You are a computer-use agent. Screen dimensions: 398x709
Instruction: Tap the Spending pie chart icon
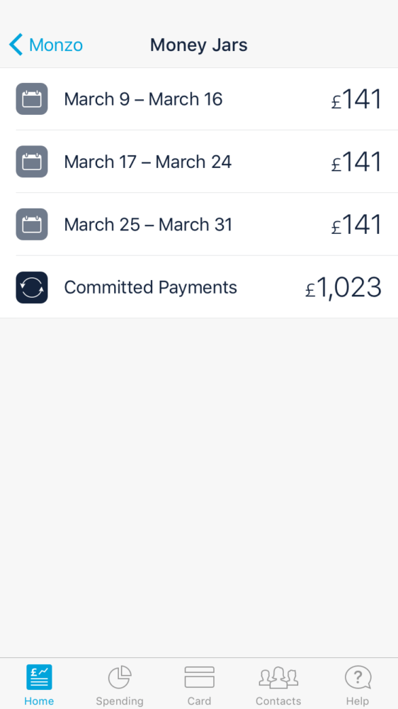pyautogui.click(x=120, y=677)
